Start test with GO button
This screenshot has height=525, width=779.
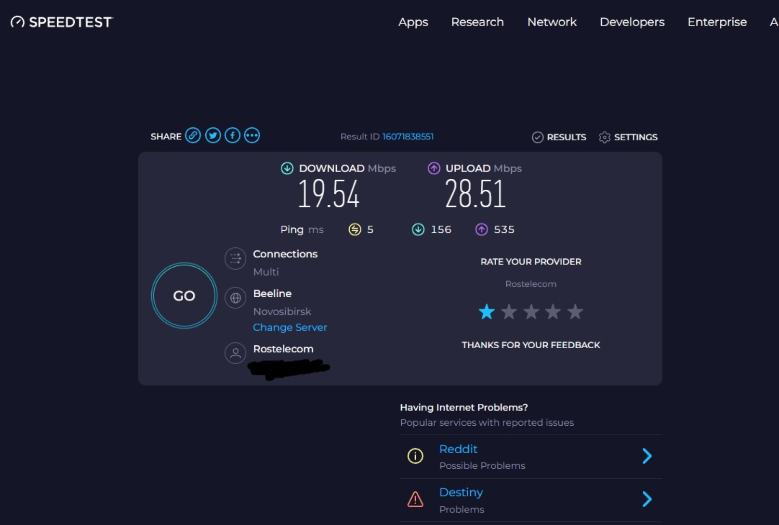point(184,296)
